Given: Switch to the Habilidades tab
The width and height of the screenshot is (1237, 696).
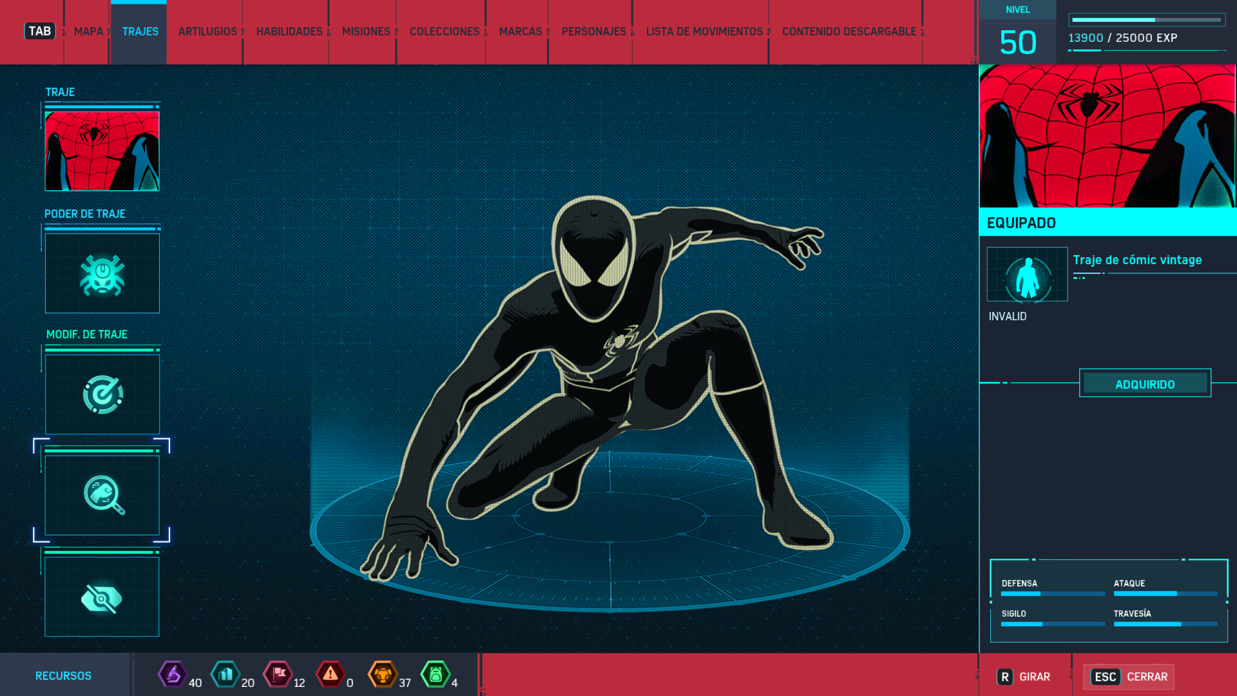Looking at the screenshot, I should 289,32.
